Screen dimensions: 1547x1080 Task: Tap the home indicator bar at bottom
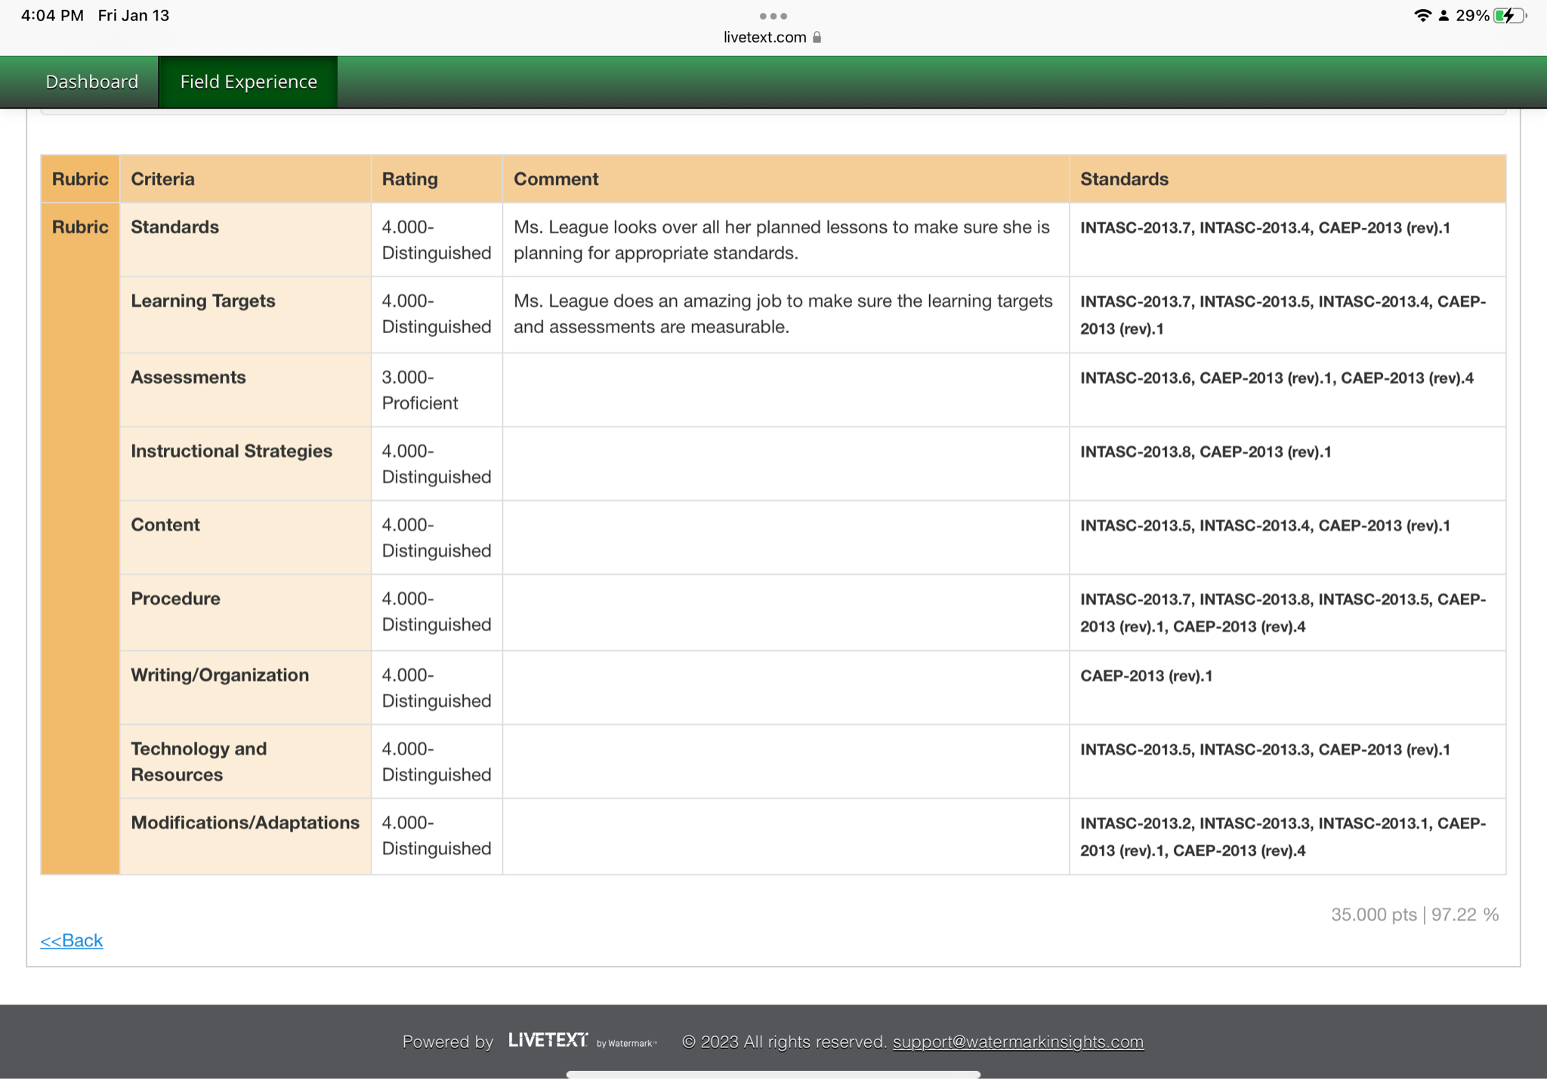pos(773,1073)
